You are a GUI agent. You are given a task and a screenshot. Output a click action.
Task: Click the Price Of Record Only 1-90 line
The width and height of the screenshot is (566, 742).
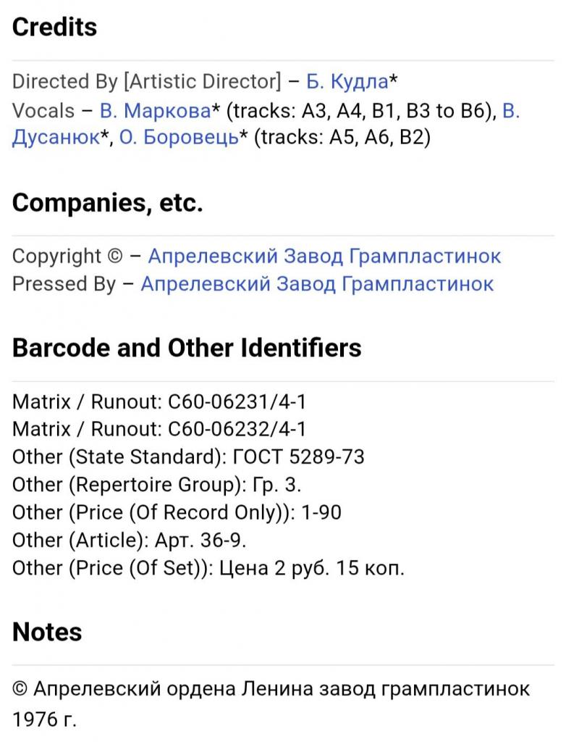tap(177, 512)
